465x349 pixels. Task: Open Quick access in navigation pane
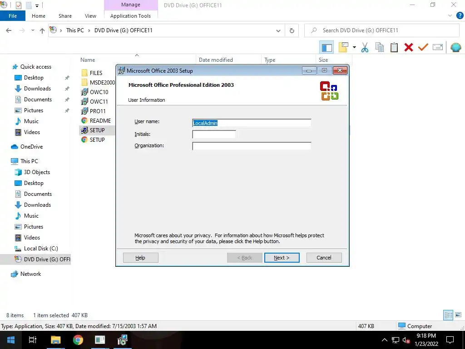click(35, 67)
